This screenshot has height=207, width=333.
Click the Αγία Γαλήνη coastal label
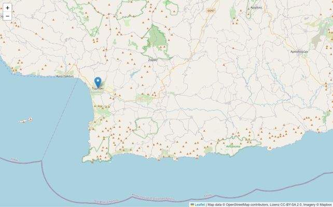pos(65,77)
